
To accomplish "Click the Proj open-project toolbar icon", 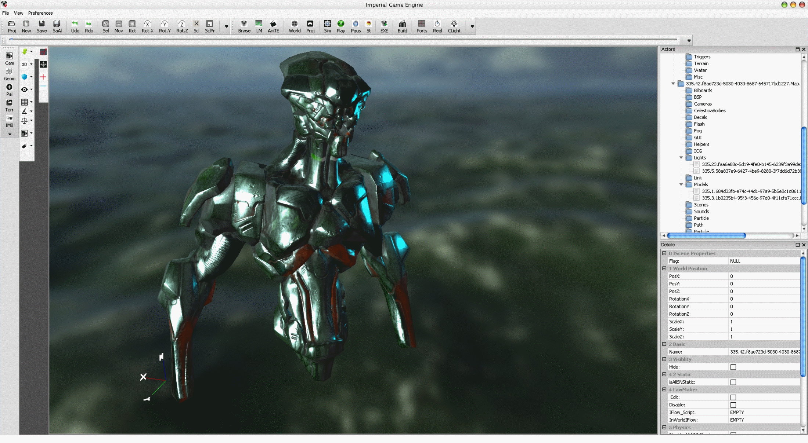I will coord(12,26).
